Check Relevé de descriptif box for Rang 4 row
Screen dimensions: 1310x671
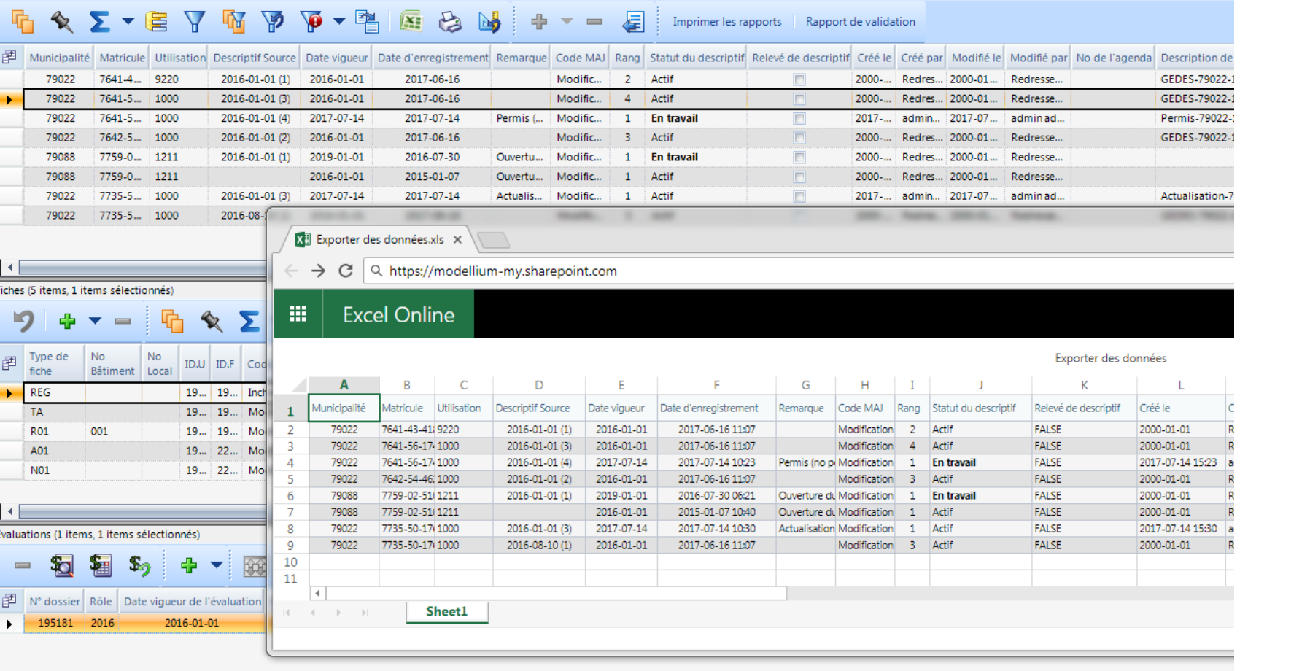799,98
